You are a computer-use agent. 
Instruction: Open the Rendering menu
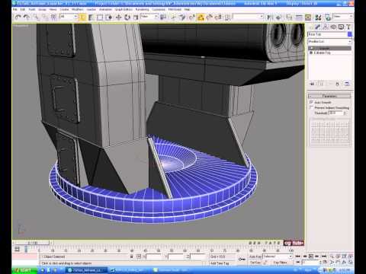(142, 9)
